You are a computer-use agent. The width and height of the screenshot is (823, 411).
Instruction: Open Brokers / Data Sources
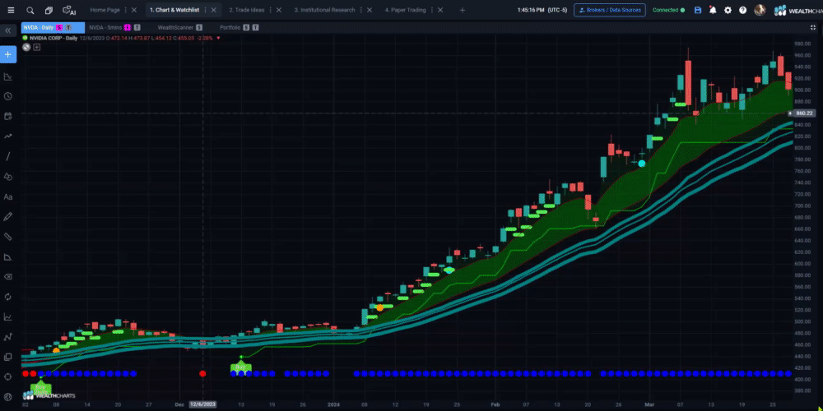point(609,10)
